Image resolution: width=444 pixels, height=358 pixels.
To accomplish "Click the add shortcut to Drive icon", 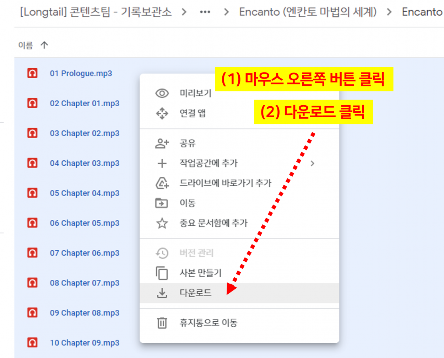I will [162, 183].
